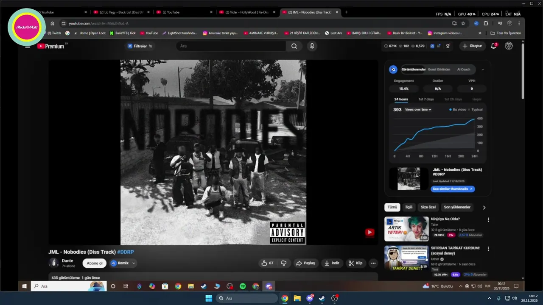543x305 pixels.
Task: Go to YouTube Premium home logo
Action: point(50,46)
